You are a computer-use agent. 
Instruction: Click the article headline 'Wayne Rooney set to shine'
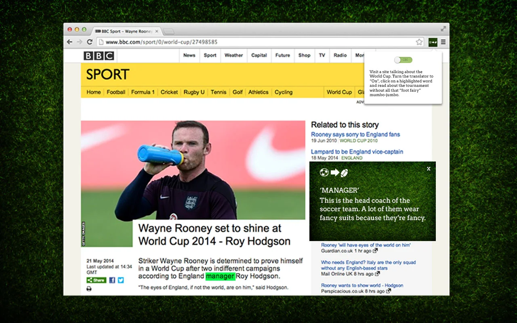click(214, 235)
